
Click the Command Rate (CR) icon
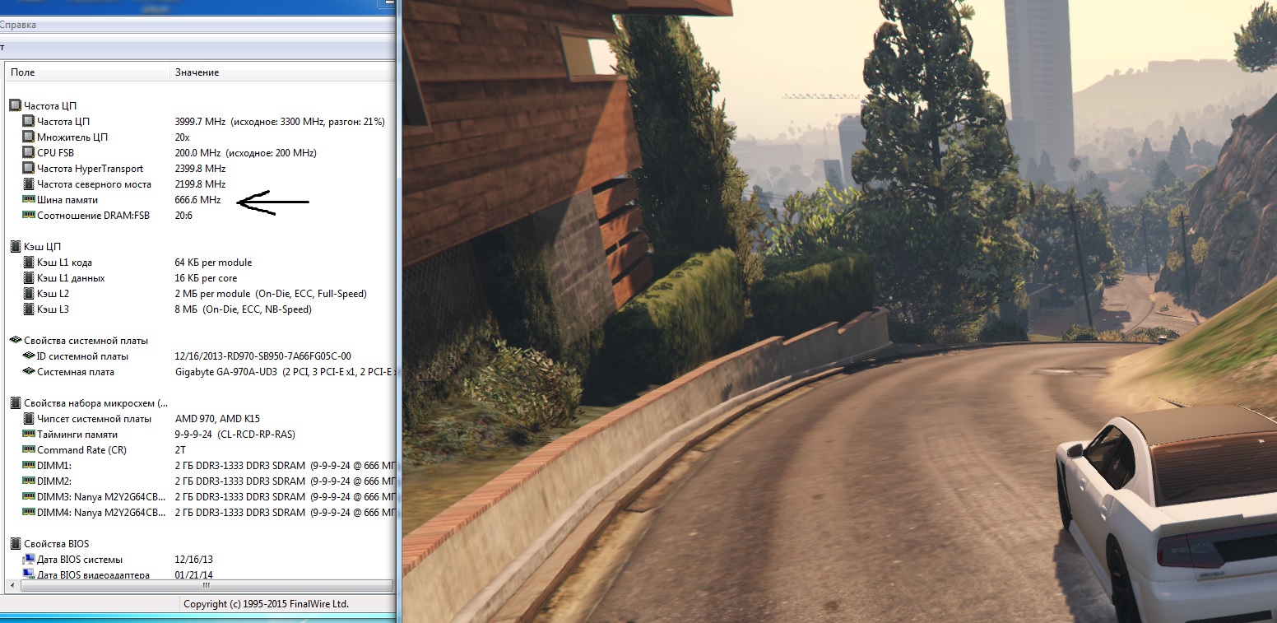click(28, 450)
